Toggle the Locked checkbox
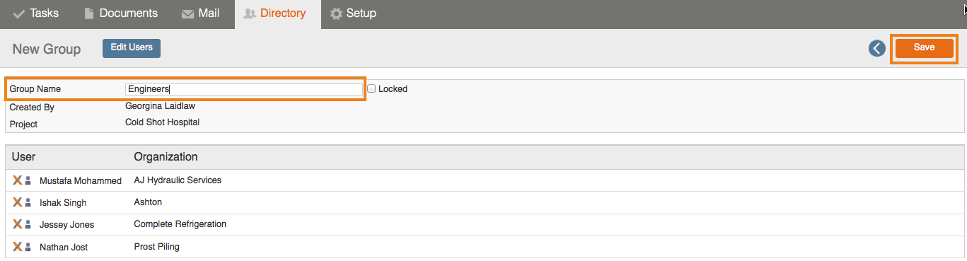Viewport: 967px width, 261px height. point(371,88)
